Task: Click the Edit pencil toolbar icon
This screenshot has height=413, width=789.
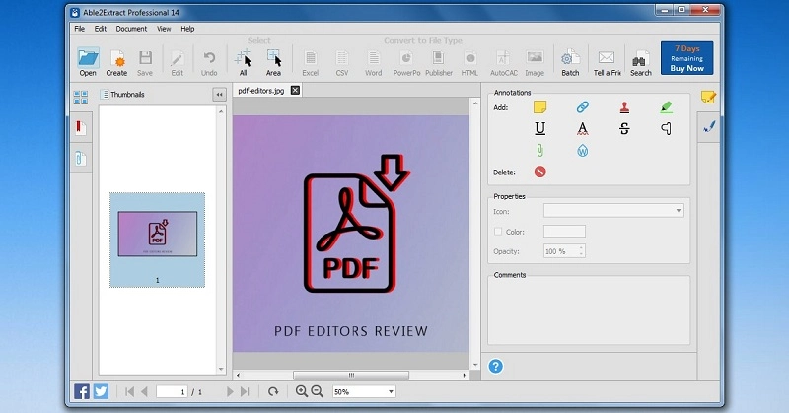Action: (178, 58)
